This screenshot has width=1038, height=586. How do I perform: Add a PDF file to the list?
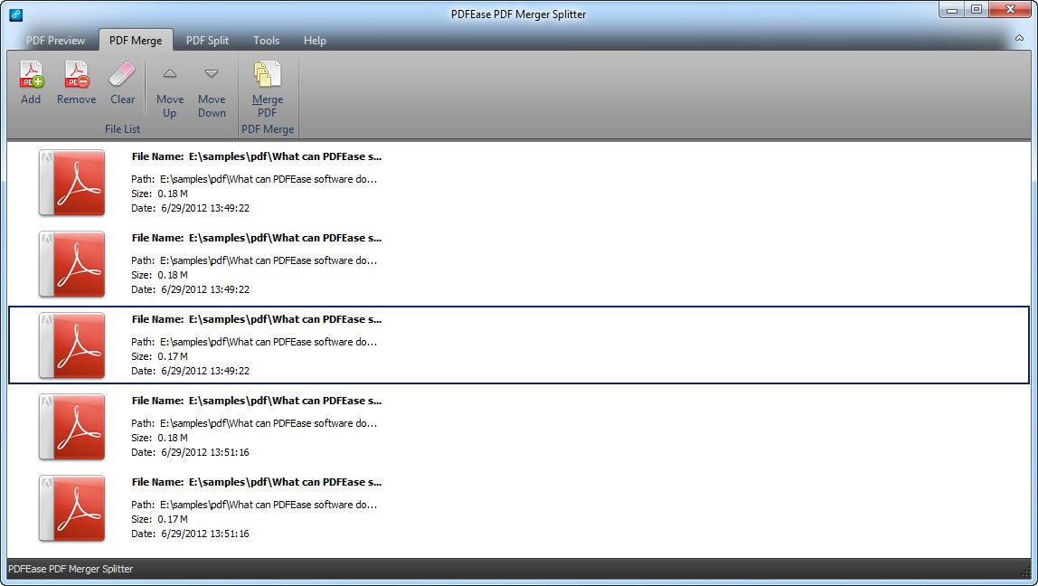31,83
